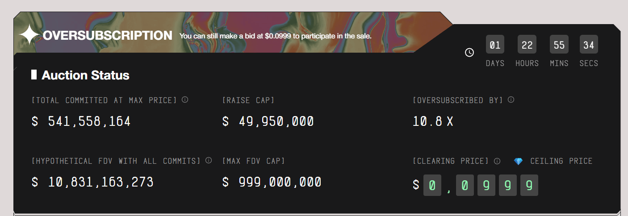
Task: Click the first clearing price digit tile
Action: [432, 185]
